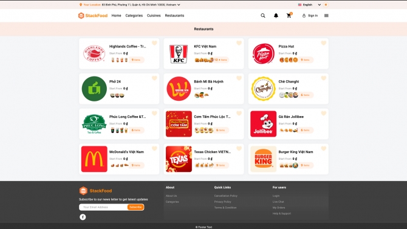Click the Gà Rán Jollibee restaurant name
Viewport: 407px width, 229px height.
click(291, 117)
